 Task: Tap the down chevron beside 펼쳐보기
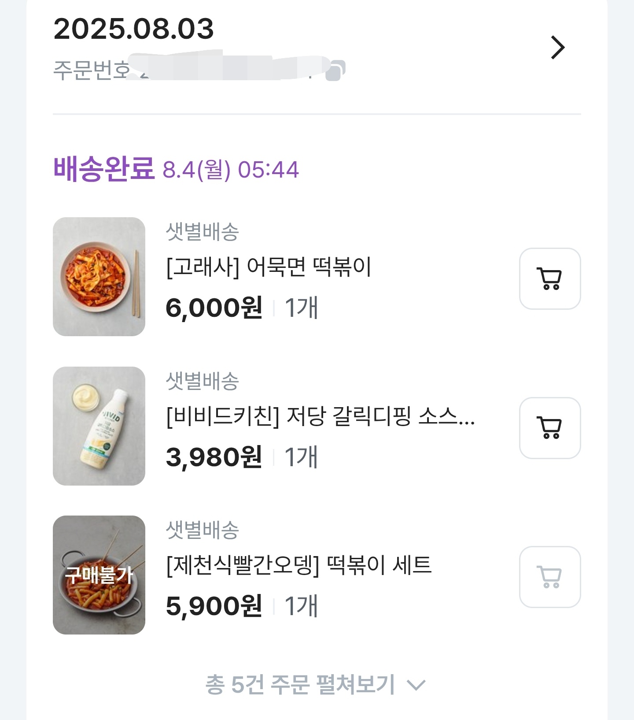pyautogui.click(x=416, y=685)
